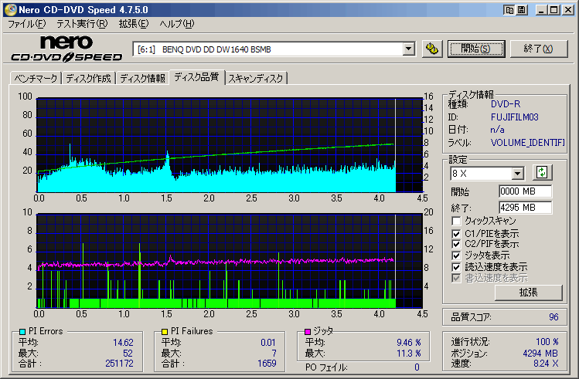Click the PI Errors maximum value 52

(128, 354)
